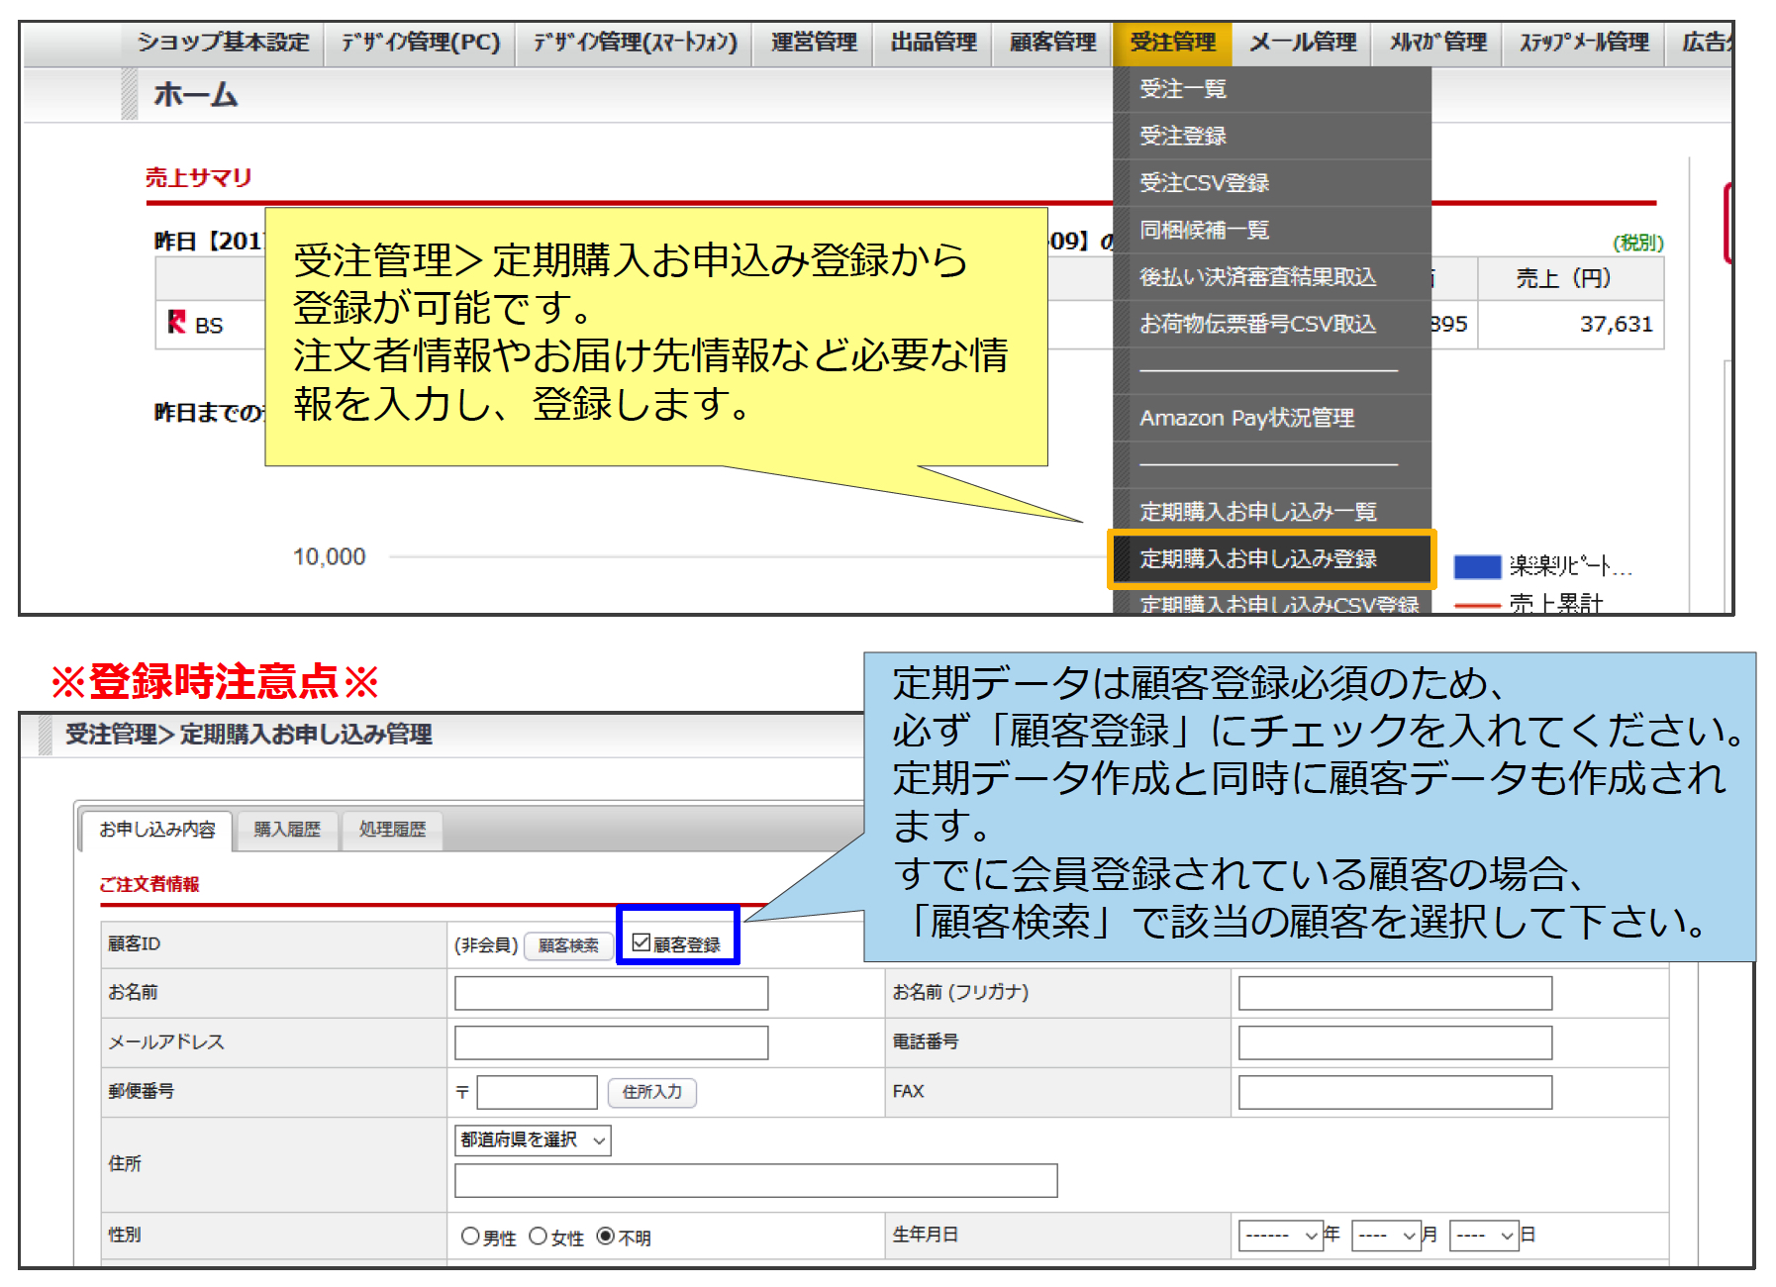
Task: Click the 郵便番号 input field
Action: click(x=537, y=1092)
